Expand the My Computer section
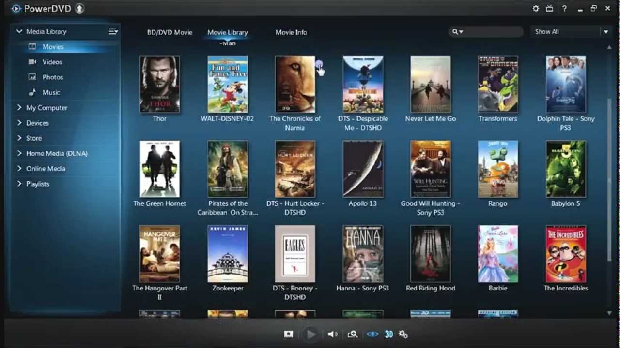 pos(19,107)
